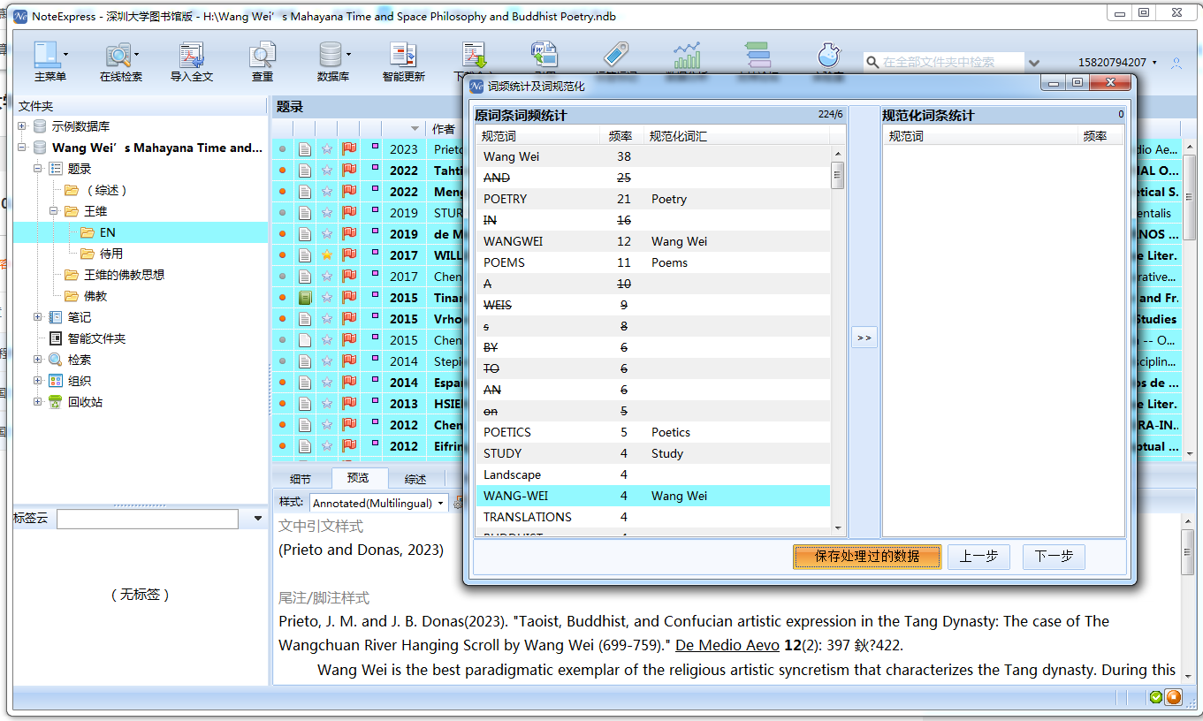This screenshot has width=1203, height=721.
Task: Switch to the 预览 tab
Action: tap(358, 478)
